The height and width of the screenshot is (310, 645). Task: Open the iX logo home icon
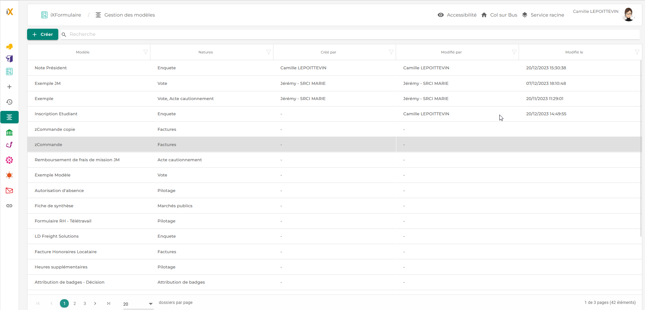9,12
